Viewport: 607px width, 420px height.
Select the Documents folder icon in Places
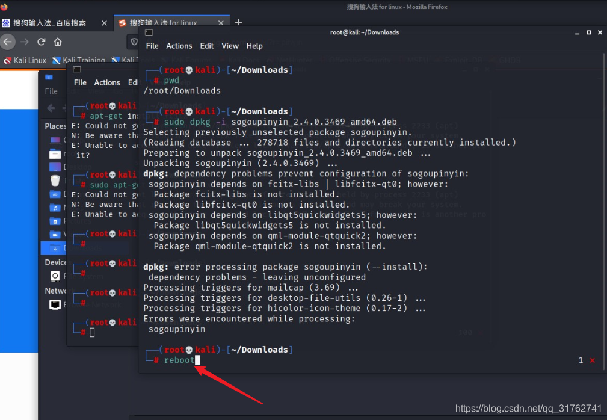point(55,194)
